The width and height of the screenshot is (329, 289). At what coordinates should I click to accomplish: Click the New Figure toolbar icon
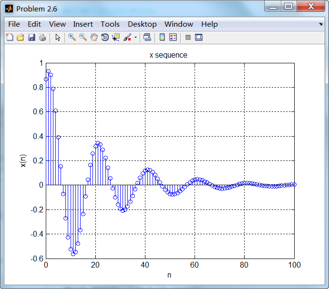tap(10, 37)
